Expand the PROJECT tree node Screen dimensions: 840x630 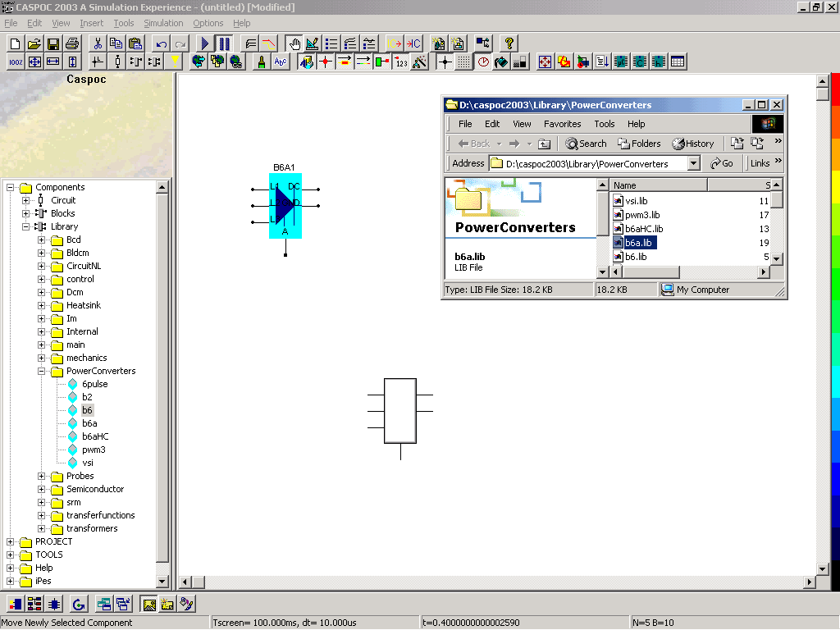coord(10,541)
